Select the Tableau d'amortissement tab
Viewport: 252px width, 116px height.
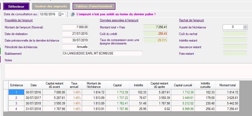[94, 6]
